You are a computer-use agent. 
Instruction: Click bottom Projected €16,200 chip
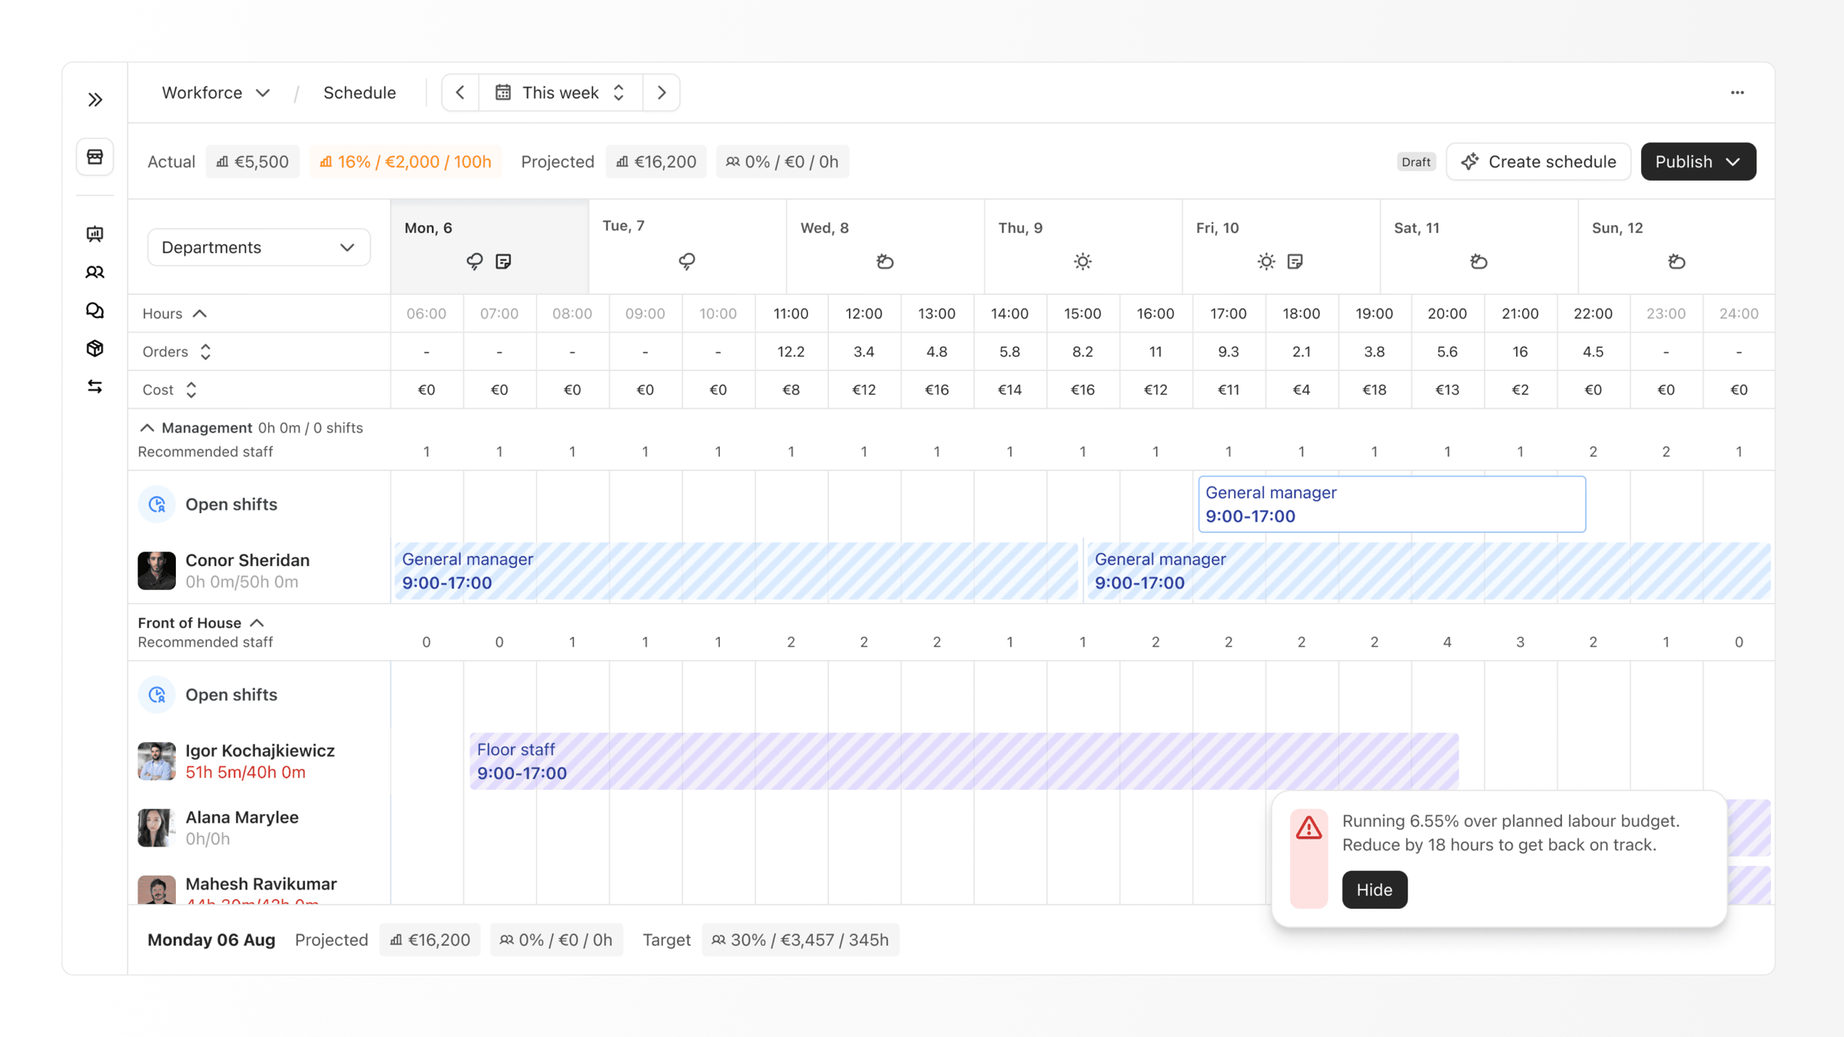(430, 940)
